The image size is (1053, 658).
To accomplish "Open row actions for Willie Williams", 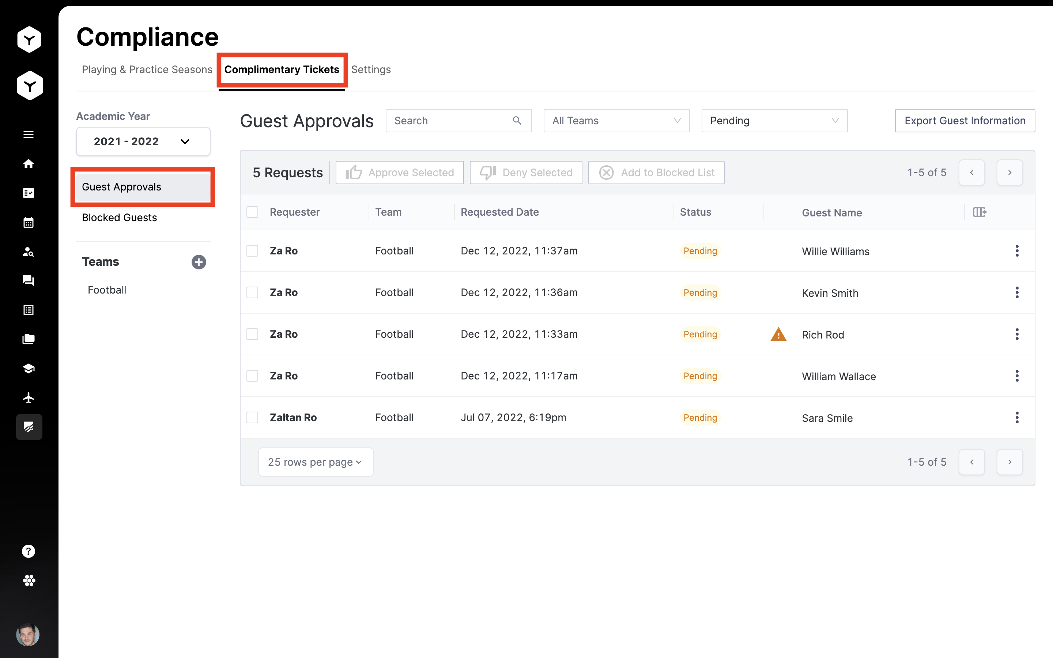I will [x=1017, y=251].
